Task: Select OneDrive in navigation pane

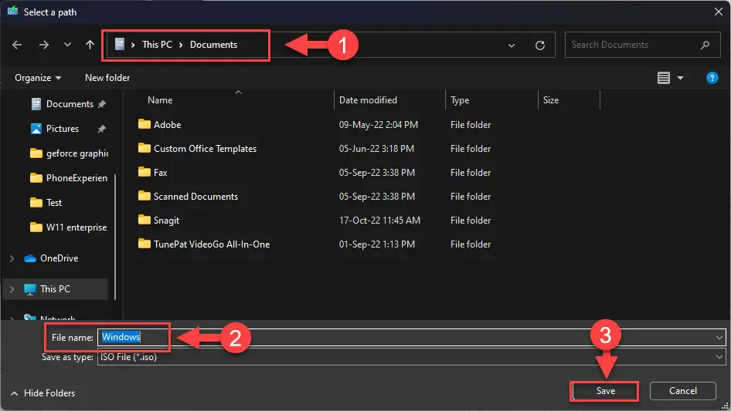Action: pyautogui.click(x=59, y=258)
